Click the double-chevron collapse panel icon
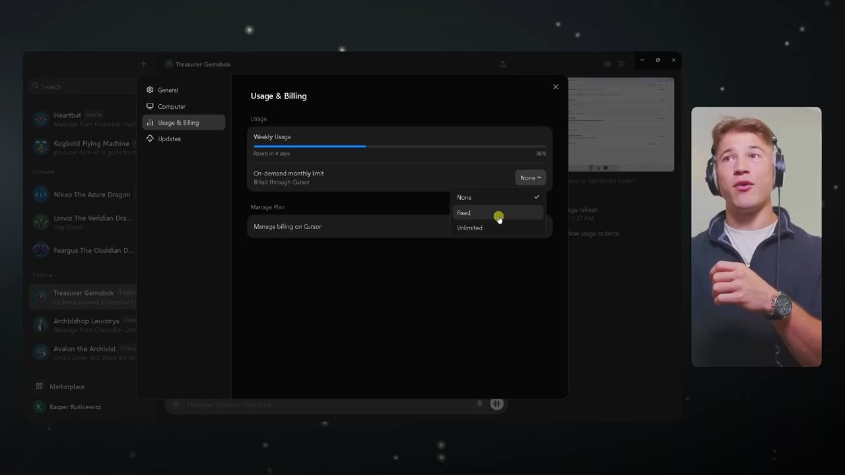The image size is (845, 475). (x=622, y=64)
